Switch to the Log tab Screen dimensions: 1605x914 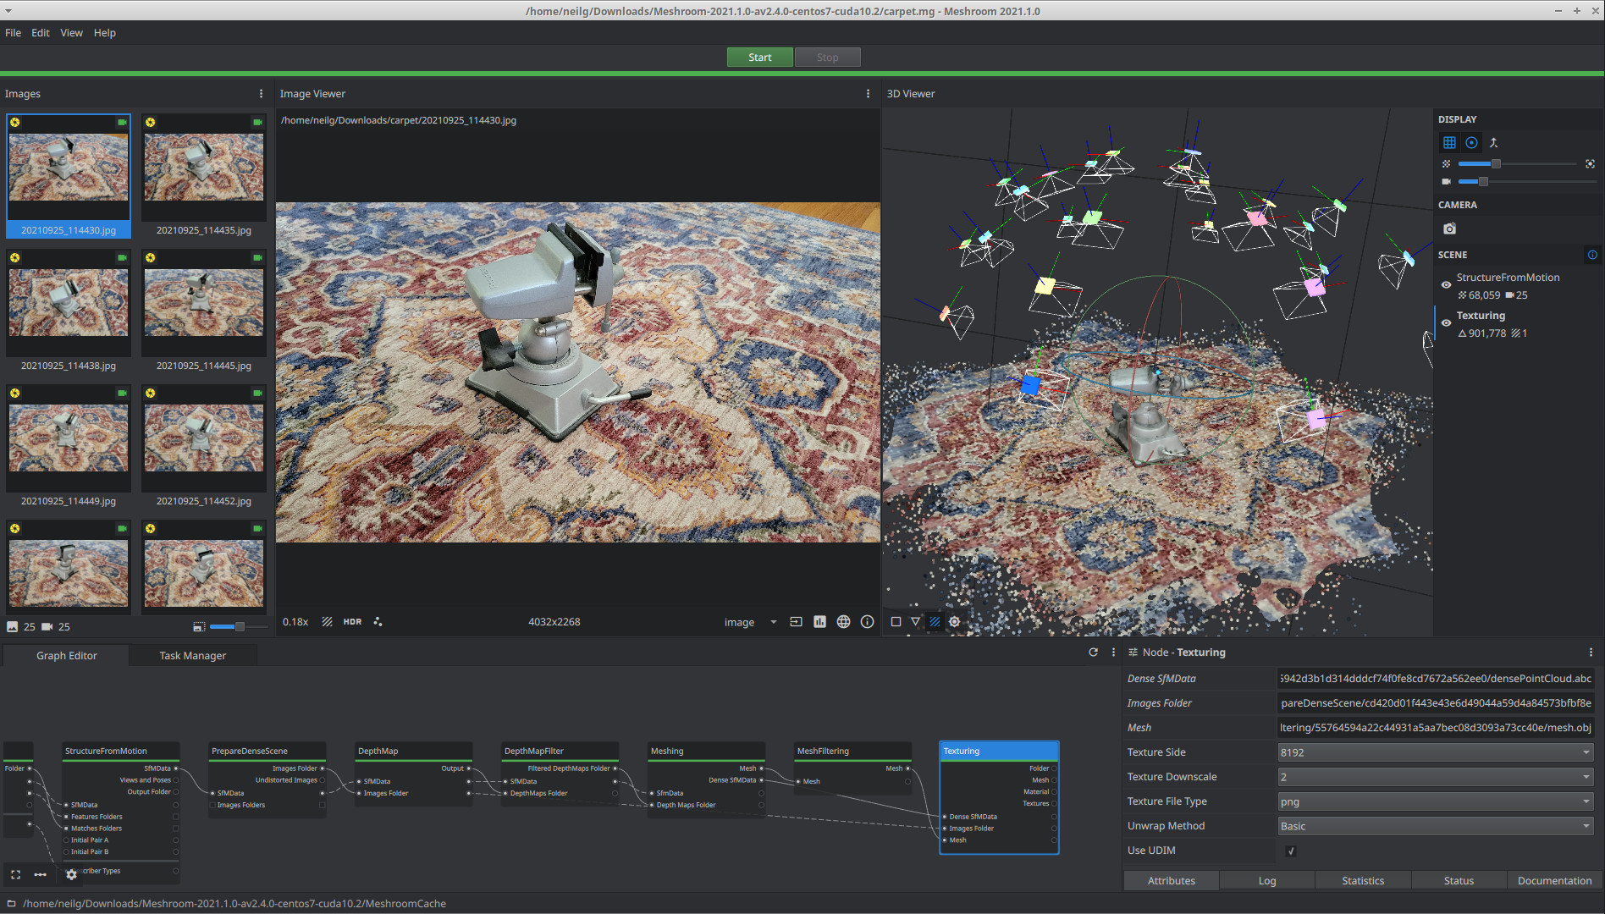tap(1267, 881)
